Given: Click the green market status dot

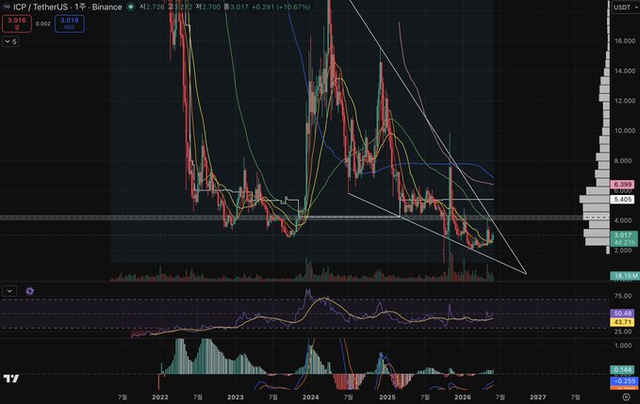Looking at the screenshot, I should click(x=131, y=7).
